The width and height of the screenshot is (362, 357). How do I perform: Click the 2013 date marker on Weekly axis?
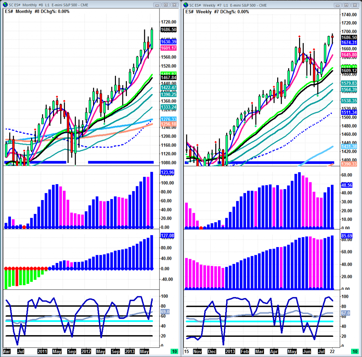(x=230, y=352)
